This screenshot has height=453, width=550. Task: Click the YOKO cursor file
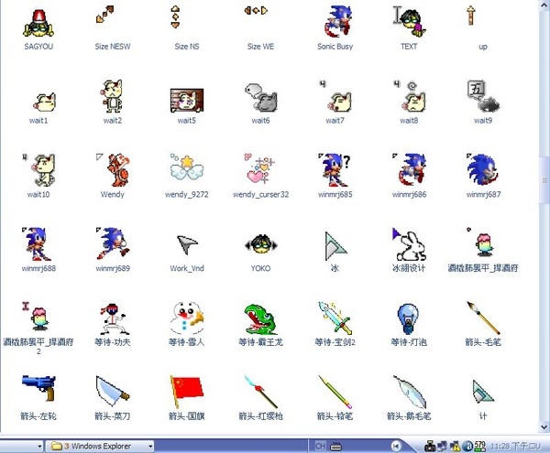tap(261, 243)
